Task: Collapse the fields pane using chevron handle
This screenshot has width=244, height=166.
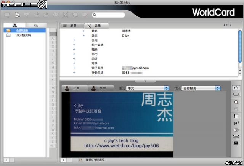Action: point(145,81)
